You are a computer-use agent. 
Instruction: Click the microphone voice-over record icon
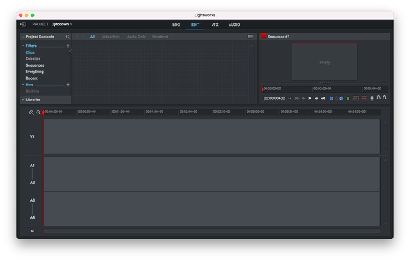[372, 99]
